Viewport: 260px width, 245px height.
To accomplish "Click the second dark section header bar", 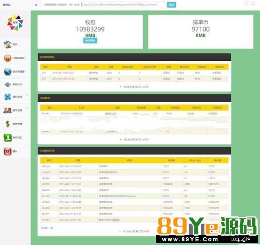I will 134,98.
